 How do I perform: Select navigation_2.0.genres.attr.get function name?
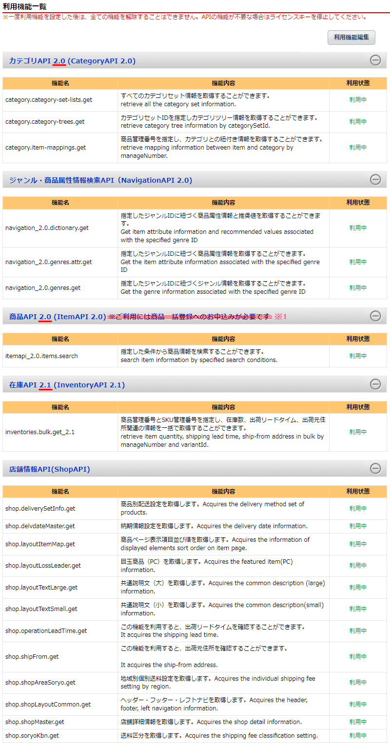pos(48,262)
